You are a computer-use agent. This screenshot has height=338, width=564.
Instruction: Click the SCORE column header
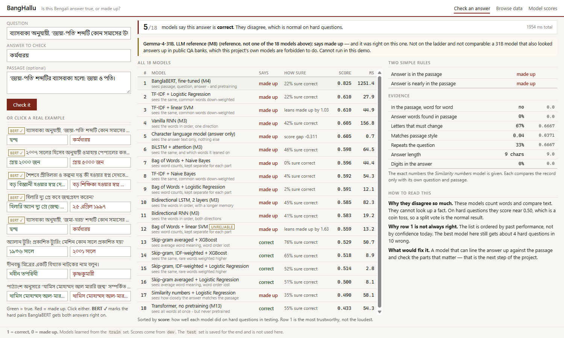pos(345,73)
